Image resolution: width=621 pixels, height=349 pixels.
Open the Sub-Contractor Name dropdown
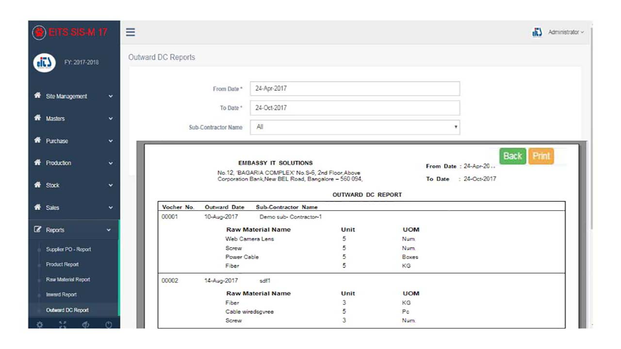pos(355,127)
